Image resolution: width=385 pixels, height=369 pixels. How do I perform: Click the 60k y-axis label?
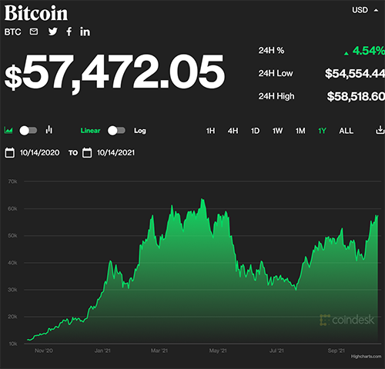(x=12, y=208)
